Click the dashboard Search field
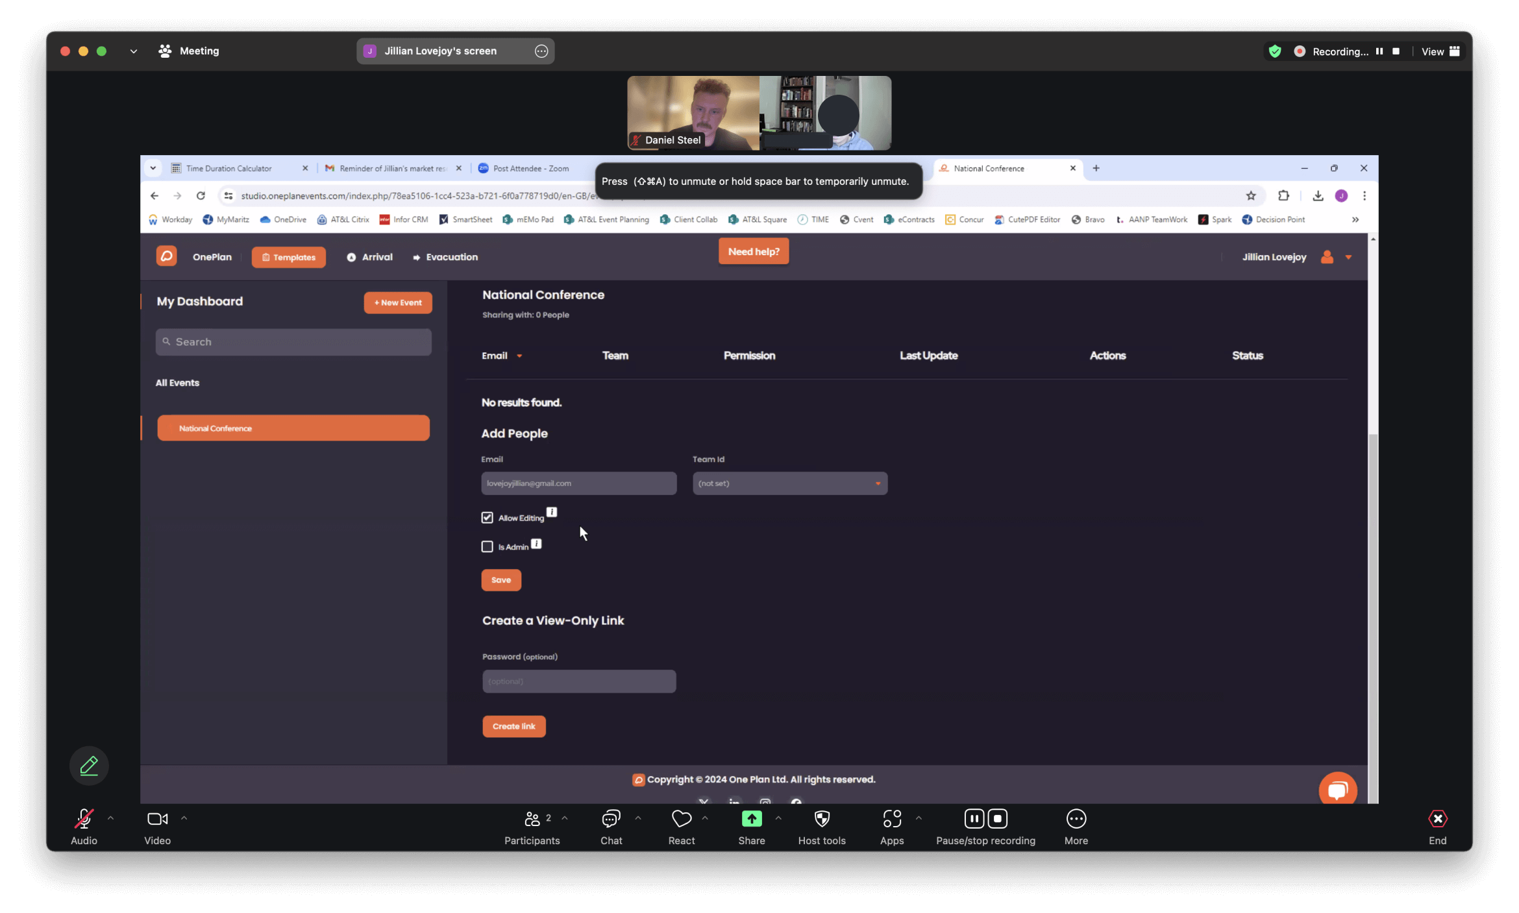This screenshot has height=913, width=1519. pos(293,342)
